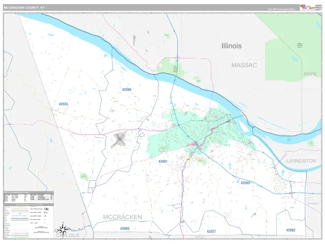The width and height of the screenshot is (325, 244).
Task: Click the compass rose beside the CARLISLE label
Action: click(62, 229)
